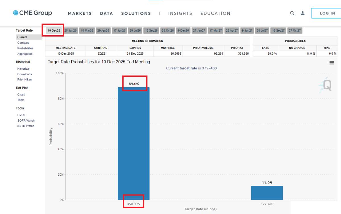Open the INSIGHTS menu
The width and height of the screenshot is (341, 214).
coord(180,13)
